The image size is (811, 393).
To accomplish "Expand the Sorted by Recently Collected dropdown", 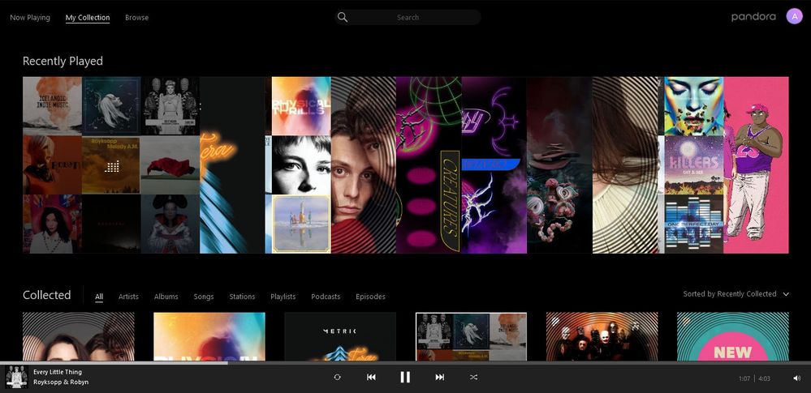I will 729,294.
